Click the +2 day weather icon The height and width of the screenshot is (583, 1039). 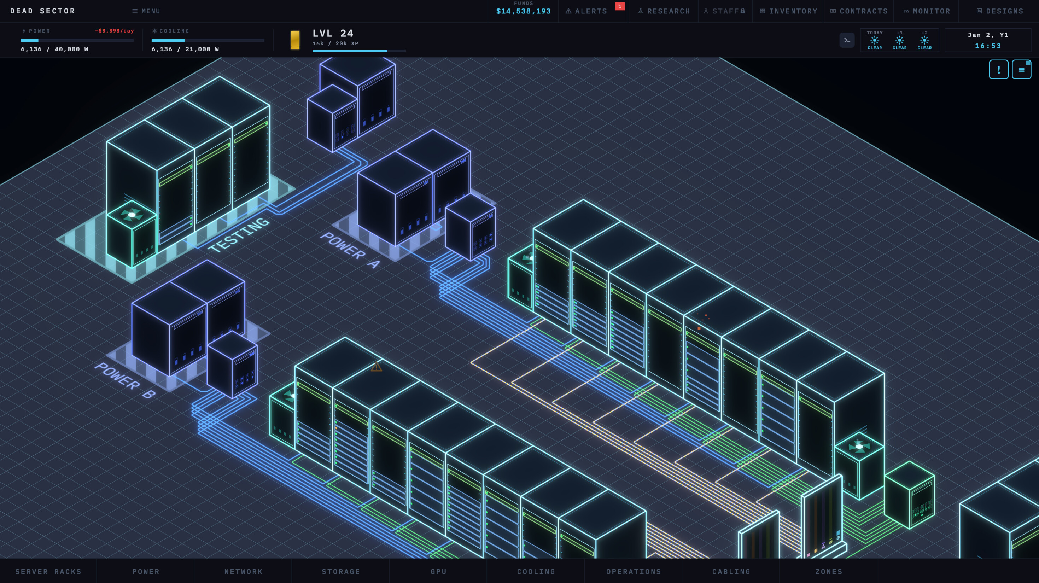click(x=924, y=40)
